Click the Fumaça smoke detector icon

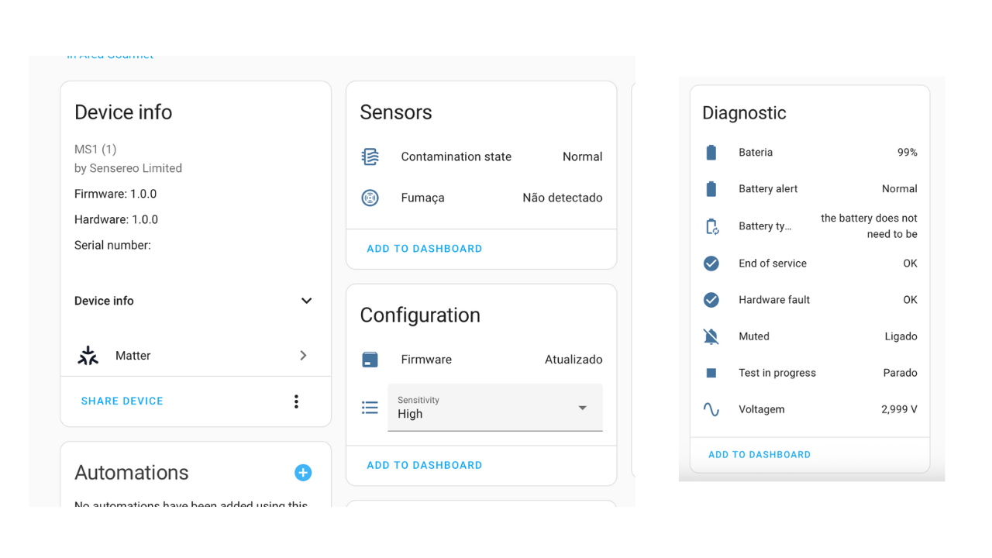[x=370, y=198]
